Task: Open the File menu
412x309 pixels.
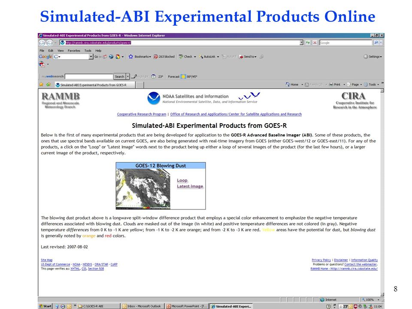Action: [x=42, y=51]
